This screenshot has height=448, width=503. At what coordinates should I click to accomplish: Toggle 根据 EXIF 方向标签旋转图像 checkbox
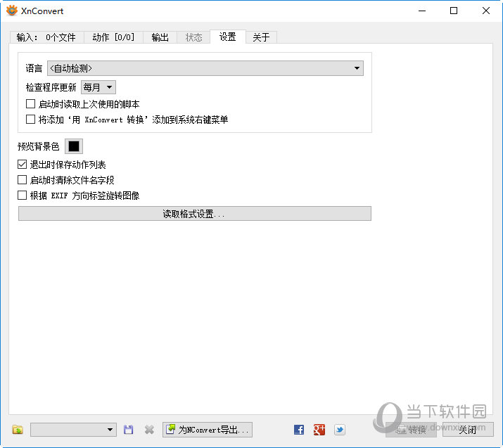coord(22,196)
